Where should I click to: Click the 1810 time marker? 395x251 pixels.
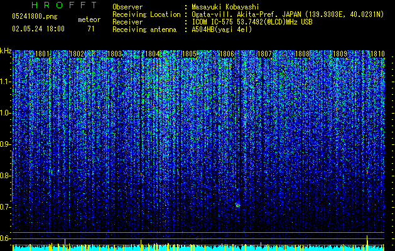377,54
